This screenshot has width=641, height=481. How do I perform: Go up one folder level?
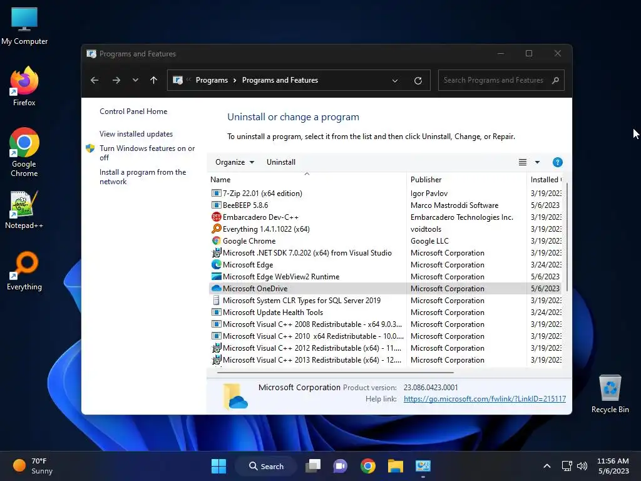coord(154,80)
